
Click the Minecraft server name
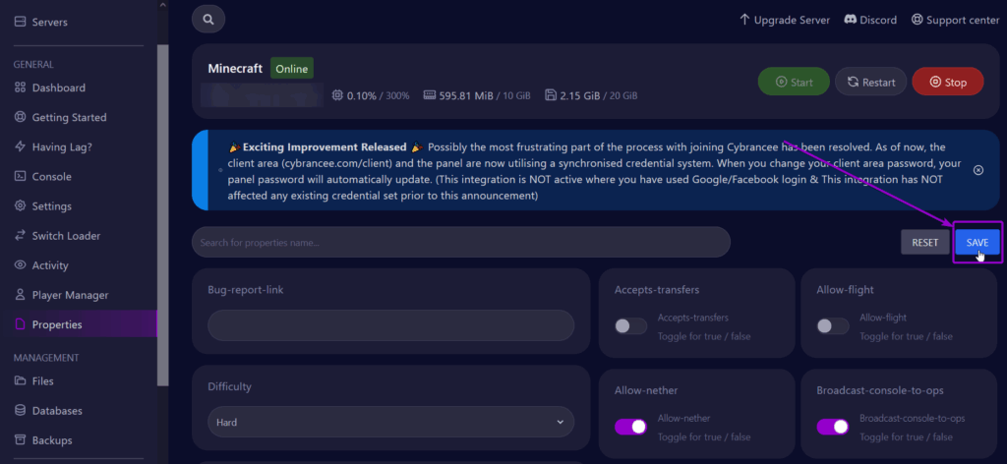point(235,69)
